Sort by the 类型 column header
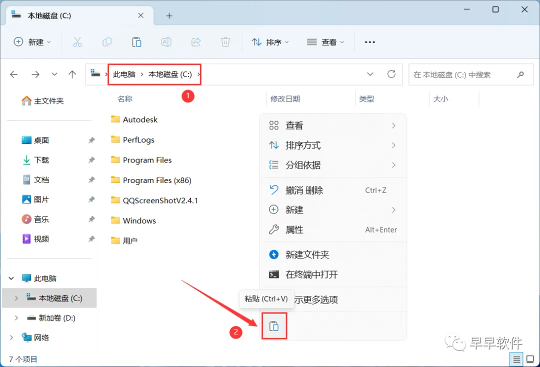This screenshot has height=367, width=540. pyautogui.click(x=366, y=99)
